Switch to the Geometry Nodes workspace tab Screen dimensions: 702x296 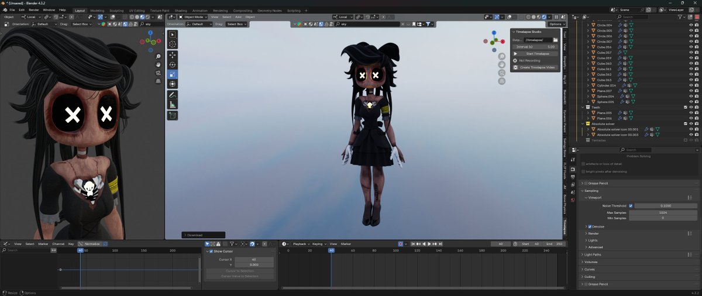[x=269, y=11]
